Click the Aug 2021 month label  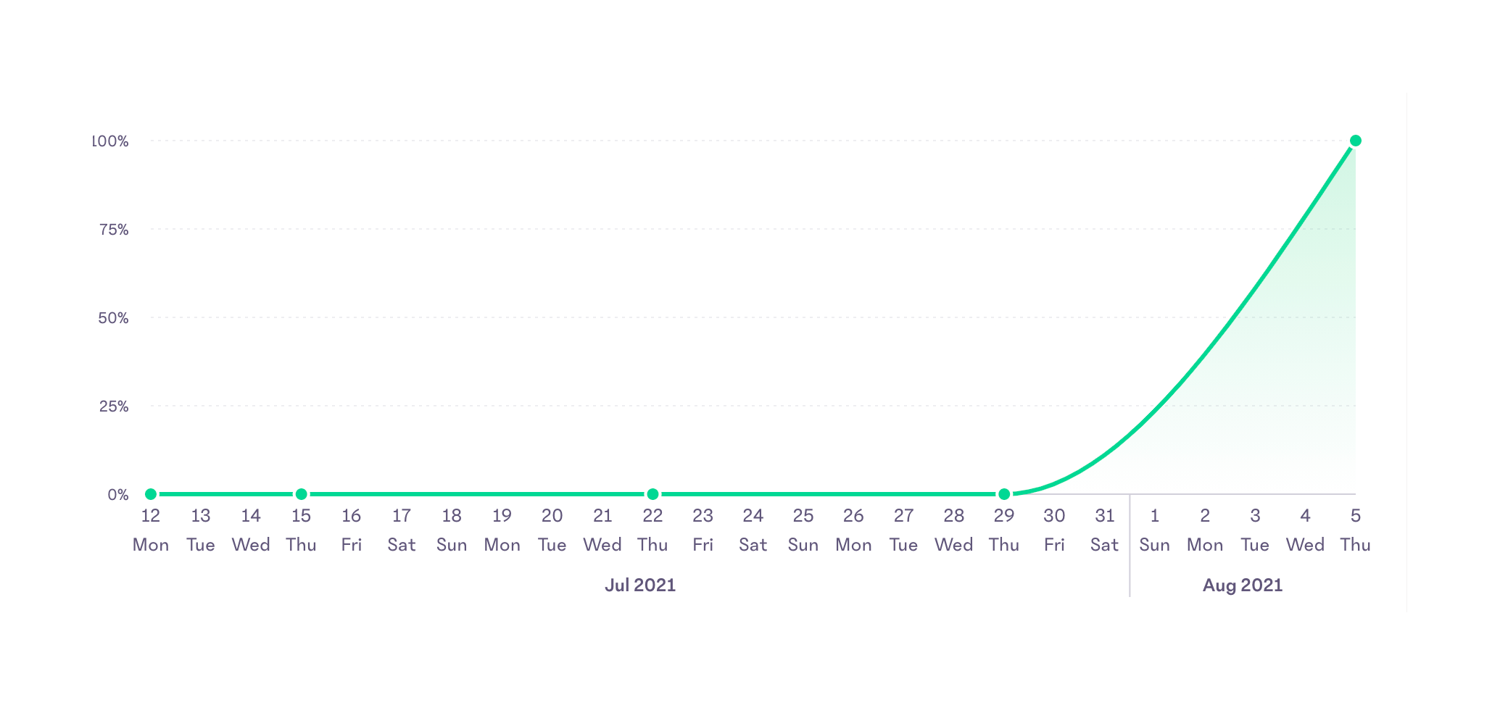click(1242, 585)
